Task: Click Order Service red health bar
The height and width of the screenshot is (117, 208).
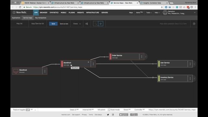Action: click(110, 57)
